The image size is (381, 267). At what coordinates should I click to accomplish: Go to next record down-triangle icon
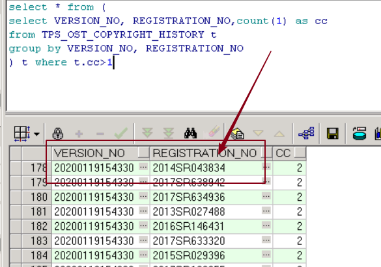(x=258, y=133)
